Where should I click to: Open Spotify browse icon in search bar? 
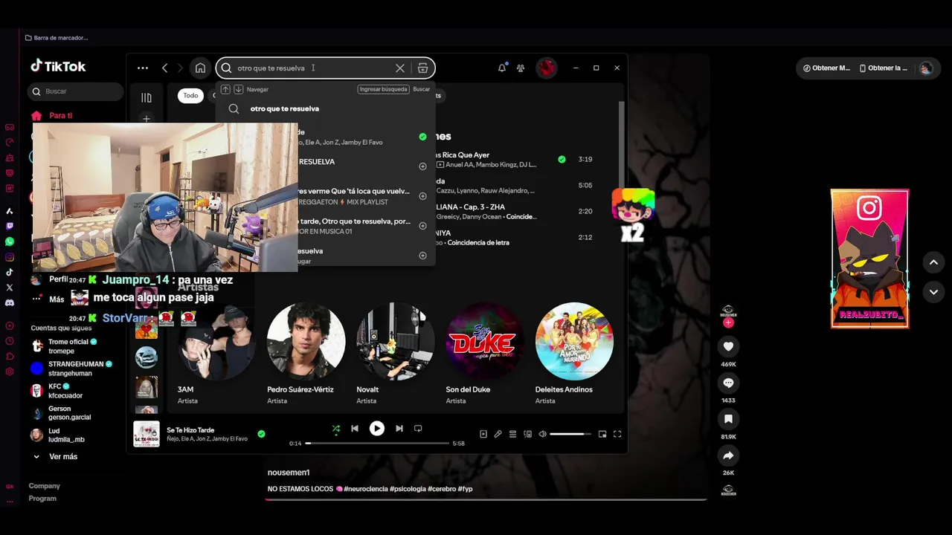pos(422,68)
